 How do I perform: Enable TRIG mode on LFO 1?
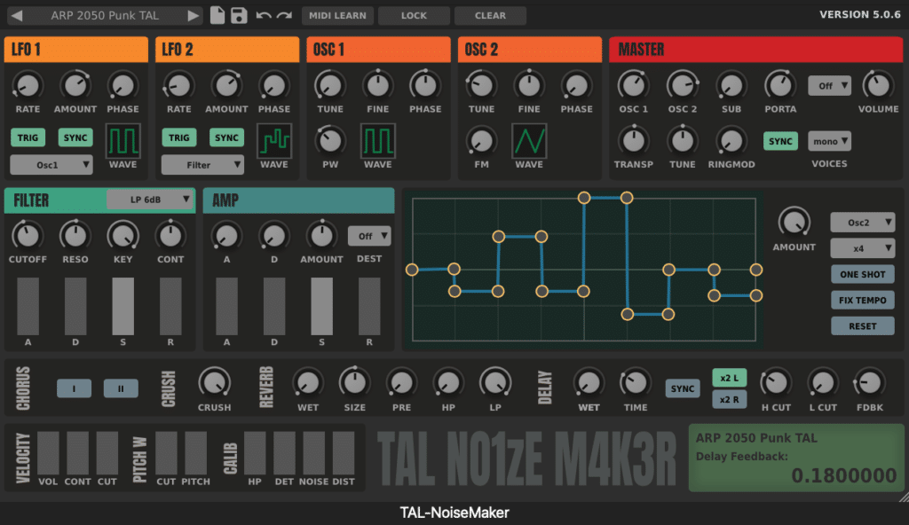point(28,137)
